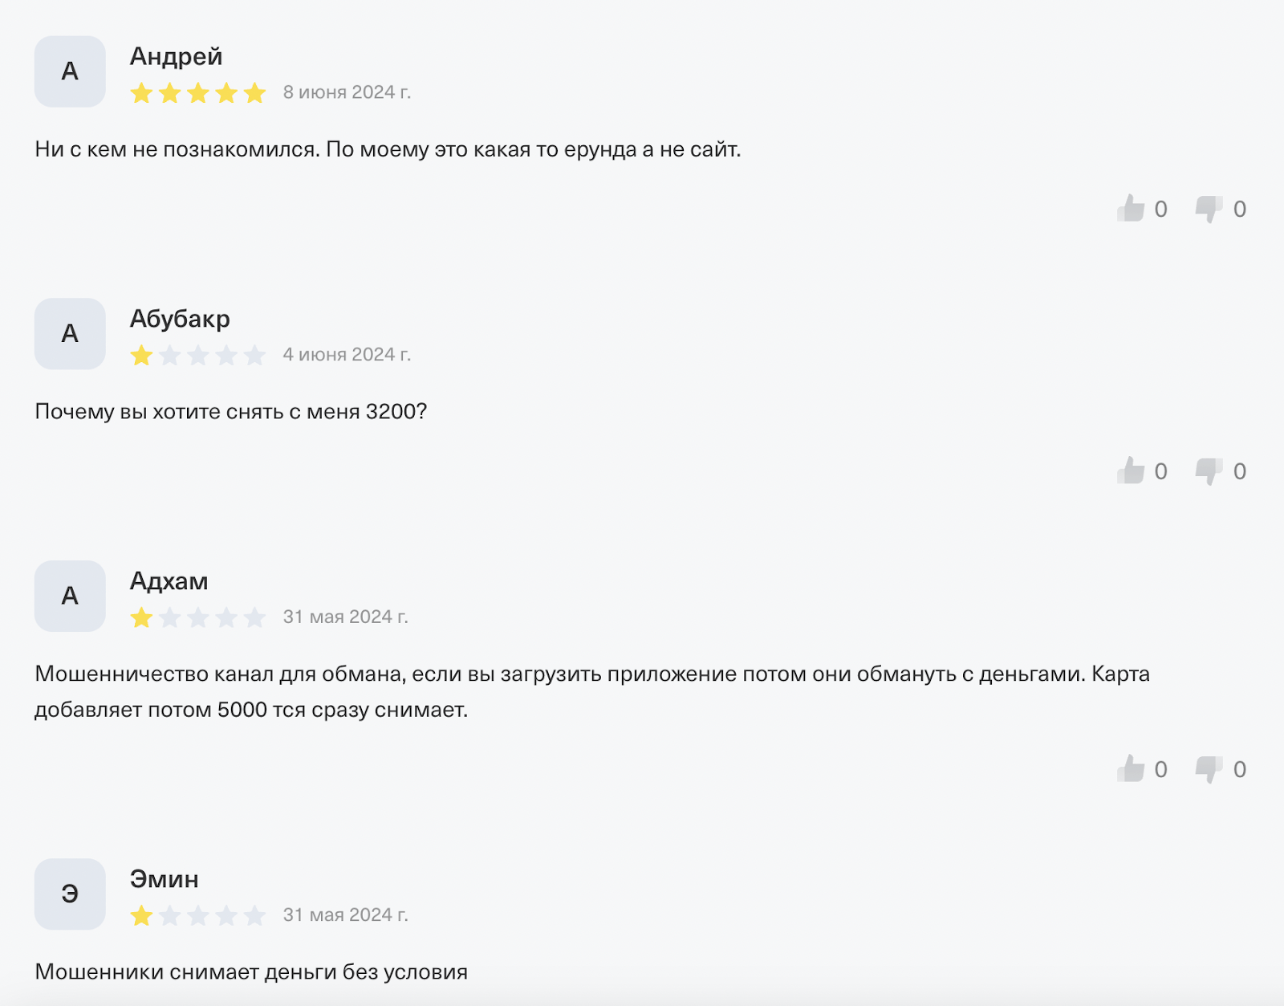Open reviewer name Абубакр
Screen dimensions: 1284x1006
tap(180, 319)
